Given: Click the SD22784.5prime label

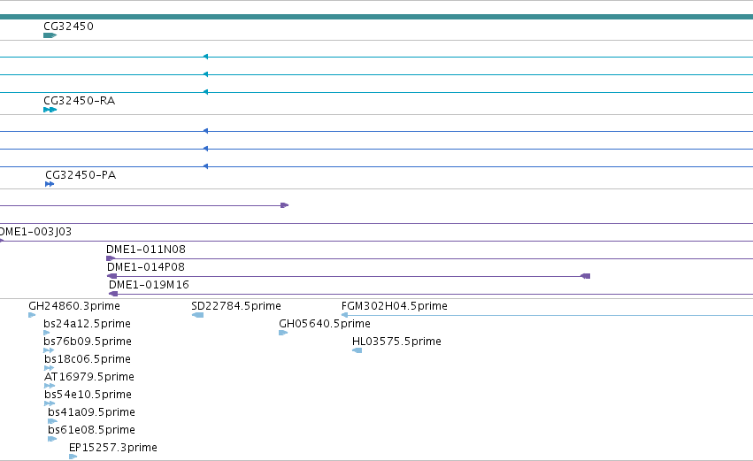Looking at the screenshot, I should [235, 306].
